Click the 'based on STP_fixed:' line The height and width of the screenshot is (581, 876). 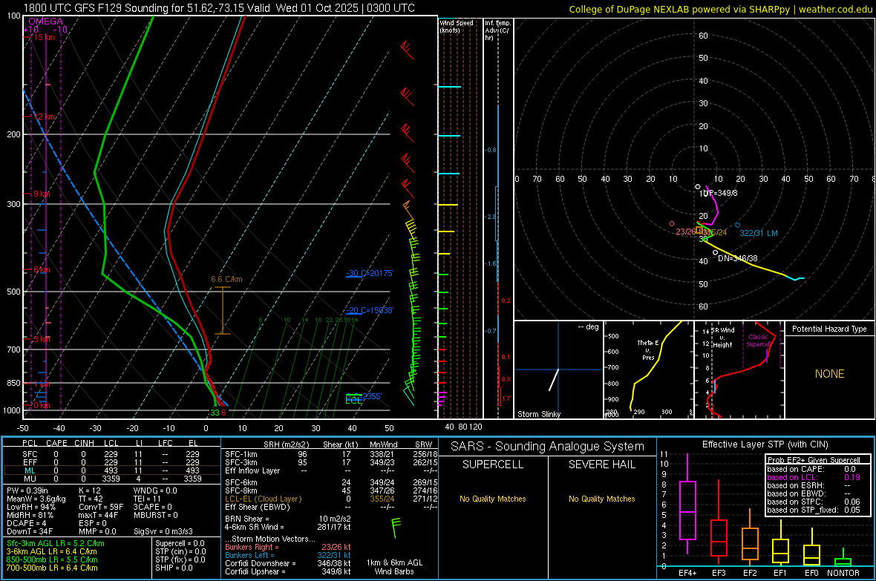coord(814,510)
